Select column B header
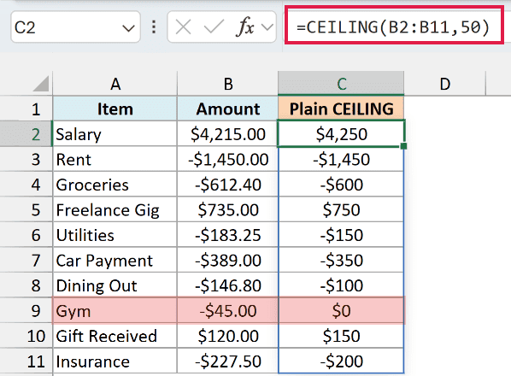 228,84
